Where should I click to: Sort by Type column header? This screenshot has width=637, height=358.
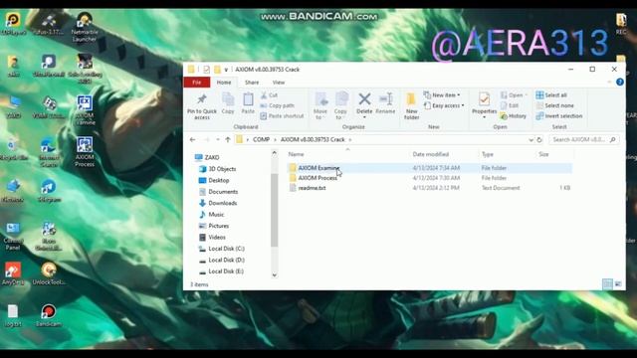point(487,154)
